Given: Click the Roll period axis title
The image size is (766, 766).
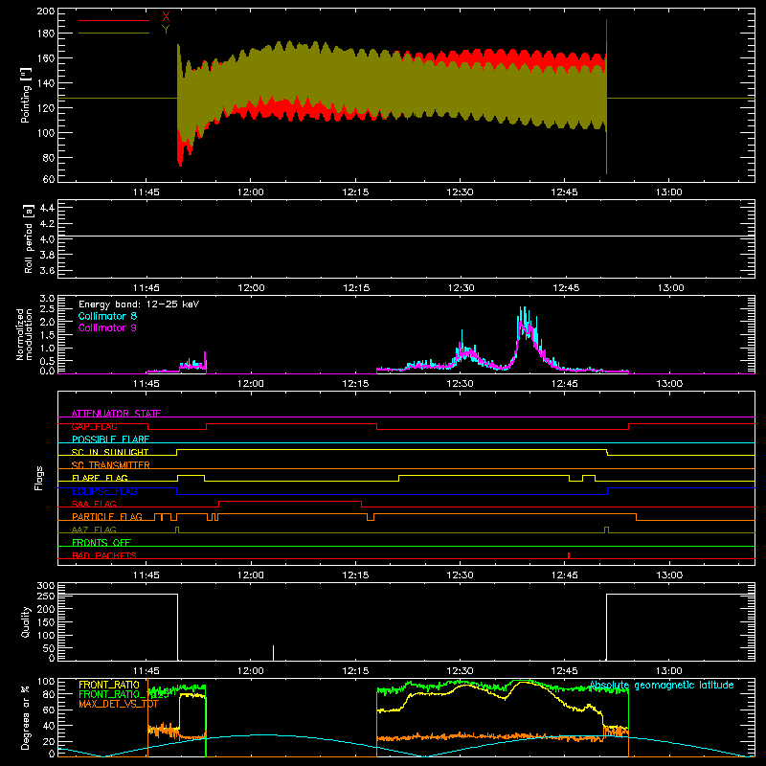Looking at the screenshot, I should (x=29, y=238).
